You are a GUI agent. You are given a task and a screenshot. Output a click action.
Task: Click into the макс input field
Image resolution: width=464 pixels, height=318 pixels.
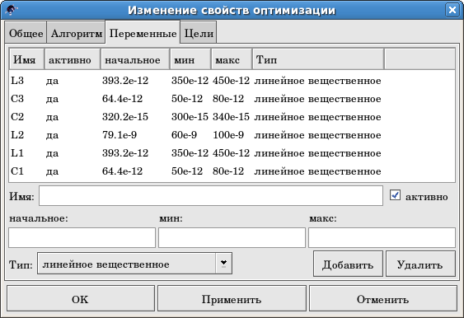(x=382, y=237)
